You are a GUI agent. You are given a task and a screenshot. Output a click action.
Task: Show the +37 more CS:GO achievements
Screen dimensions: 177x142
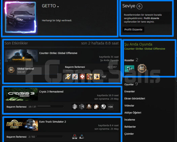point(104,77)
